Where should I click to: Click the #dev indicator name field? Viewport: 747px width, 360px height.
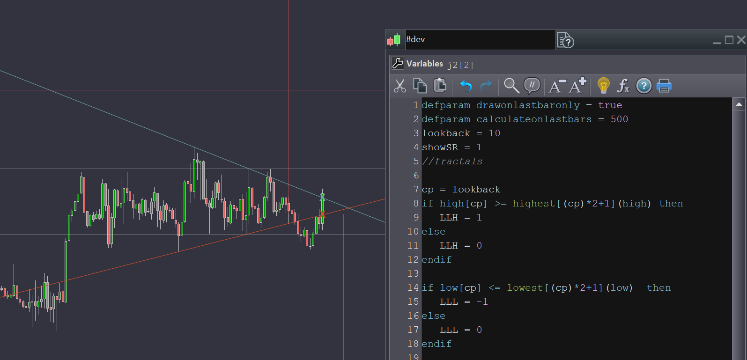click(x=479, y=40)
